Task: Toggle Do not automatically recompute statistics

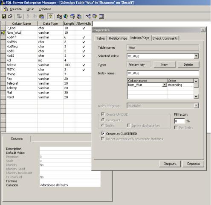Action: pyautogui.click(x=103, y=139)
